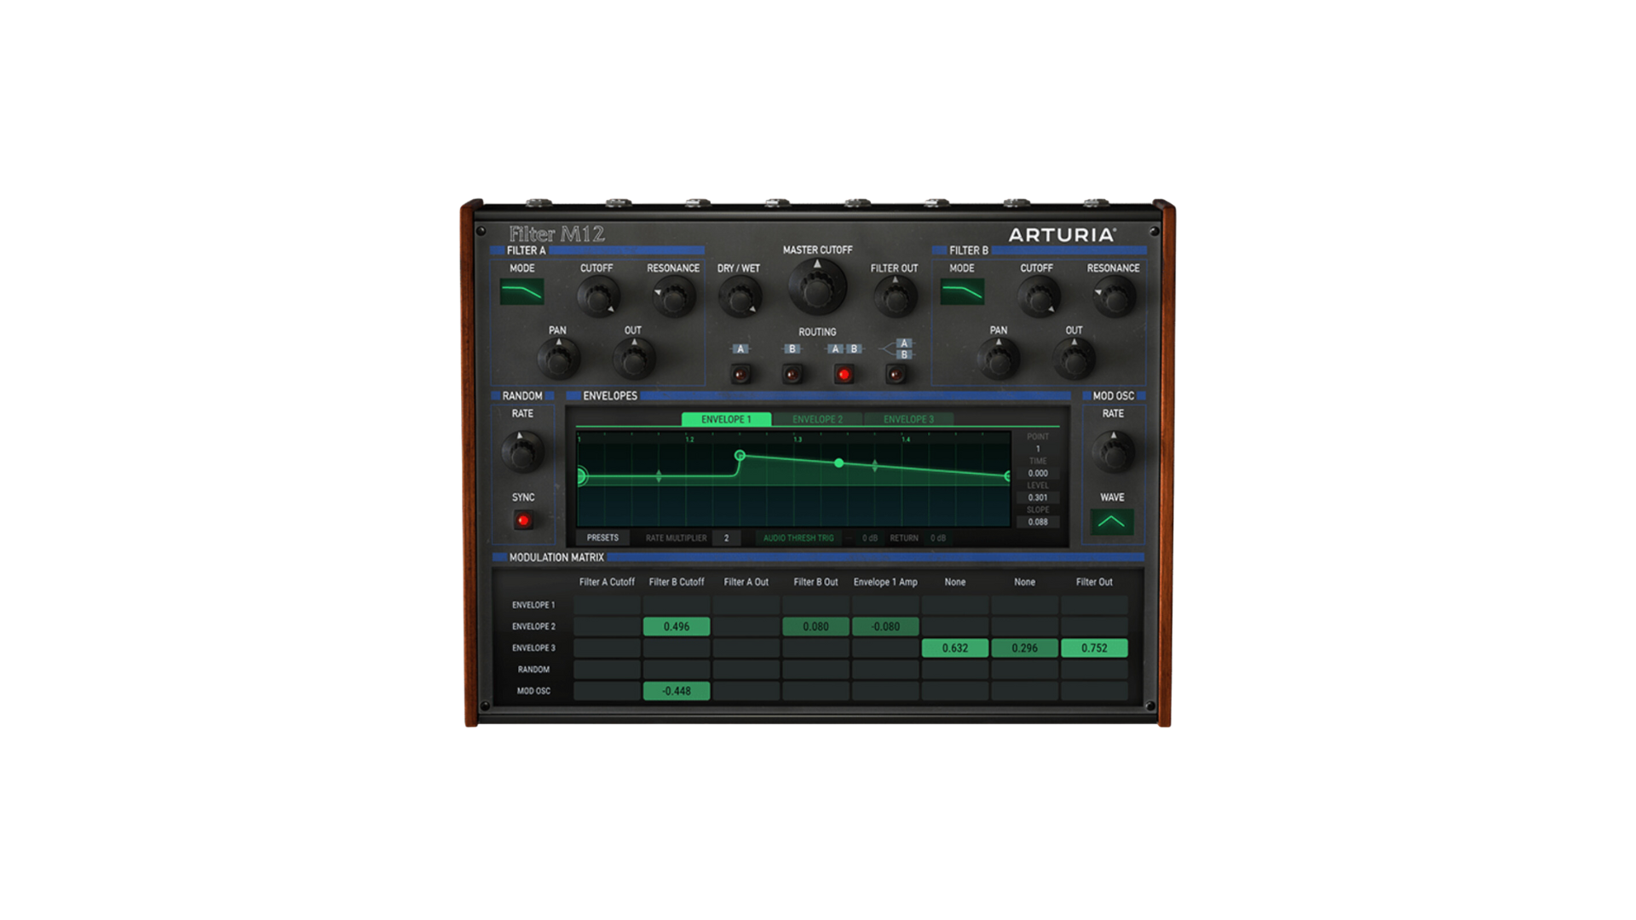
Task: Click the Rate Multiplier value field
Action: coord(726,538)
